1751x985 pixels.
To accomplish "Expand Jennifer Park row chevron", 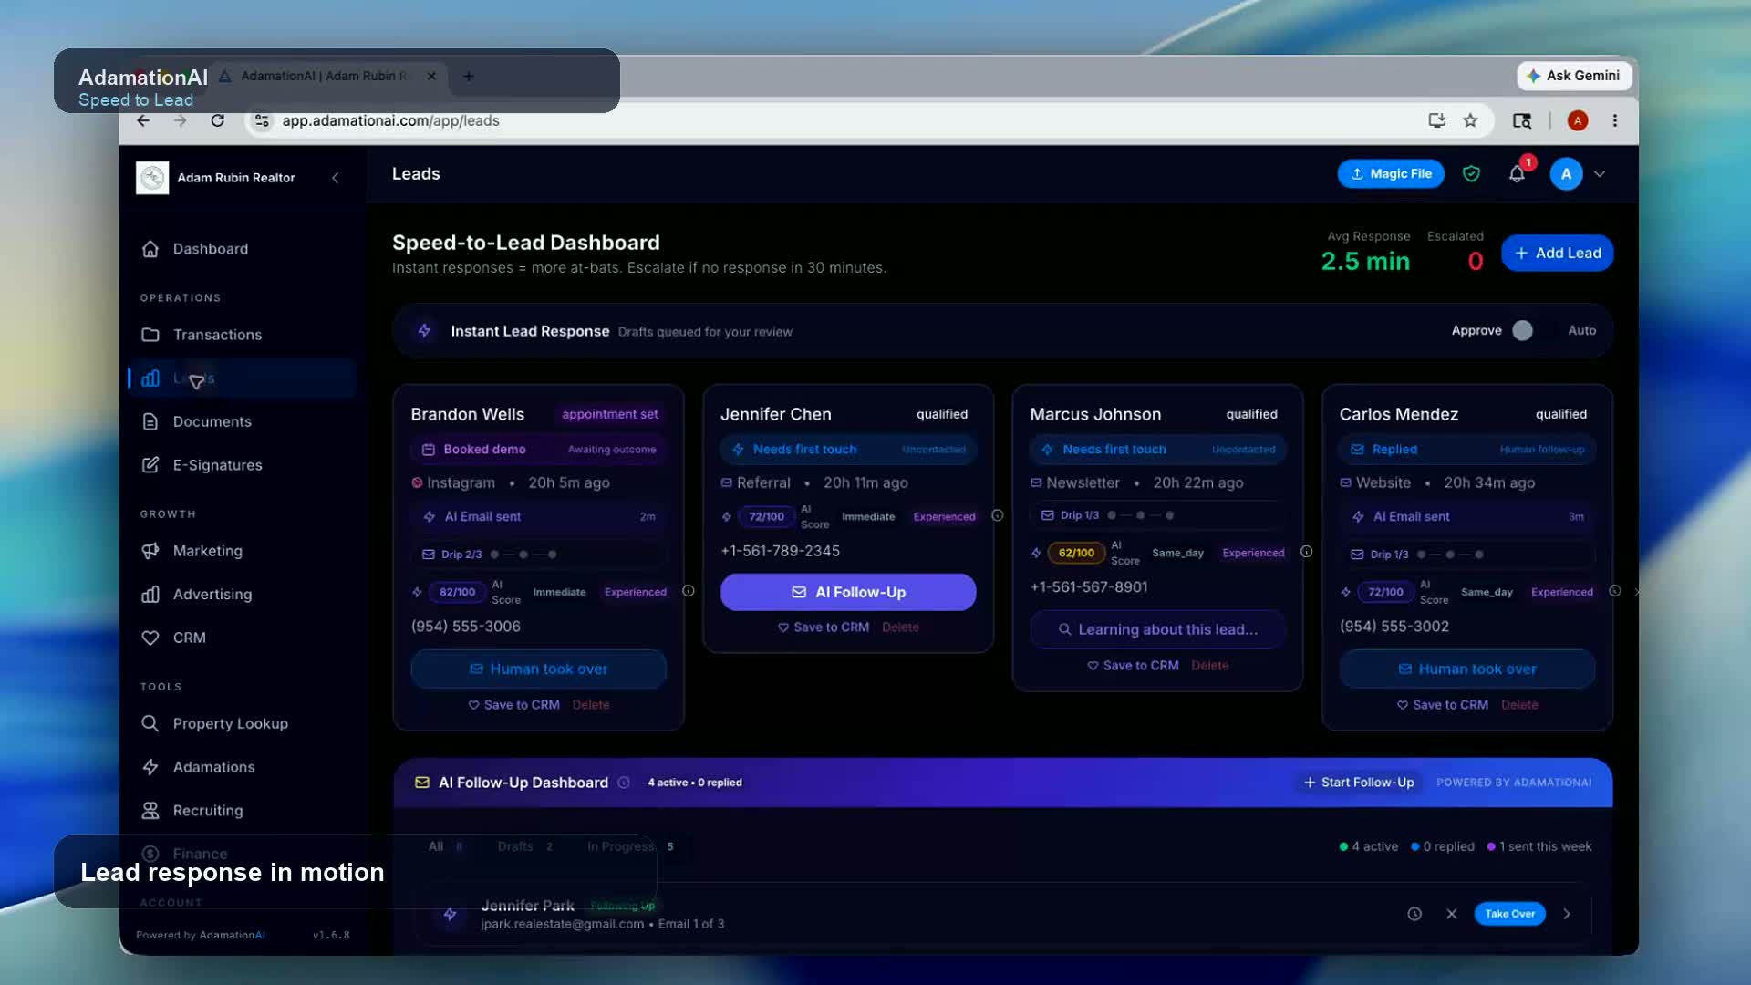I will (x=1567, y=914).
